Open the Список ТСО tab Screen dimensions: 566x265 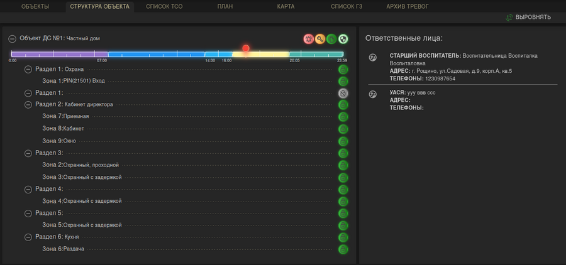click(164, 7)
